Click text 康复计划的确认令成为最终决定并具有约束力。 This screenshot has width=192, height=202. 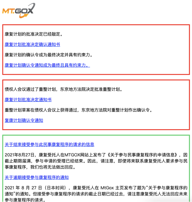(x=49, y=55)
